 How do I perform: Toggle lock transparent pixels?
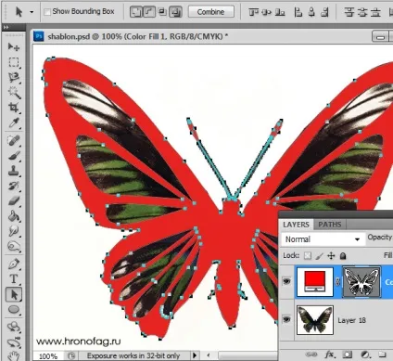tap(308, 256)
